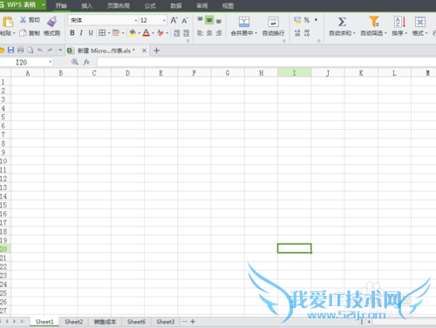
Task: Click the Sort A-Z icon
Action: pyautogui.click(x=399, y=22)
